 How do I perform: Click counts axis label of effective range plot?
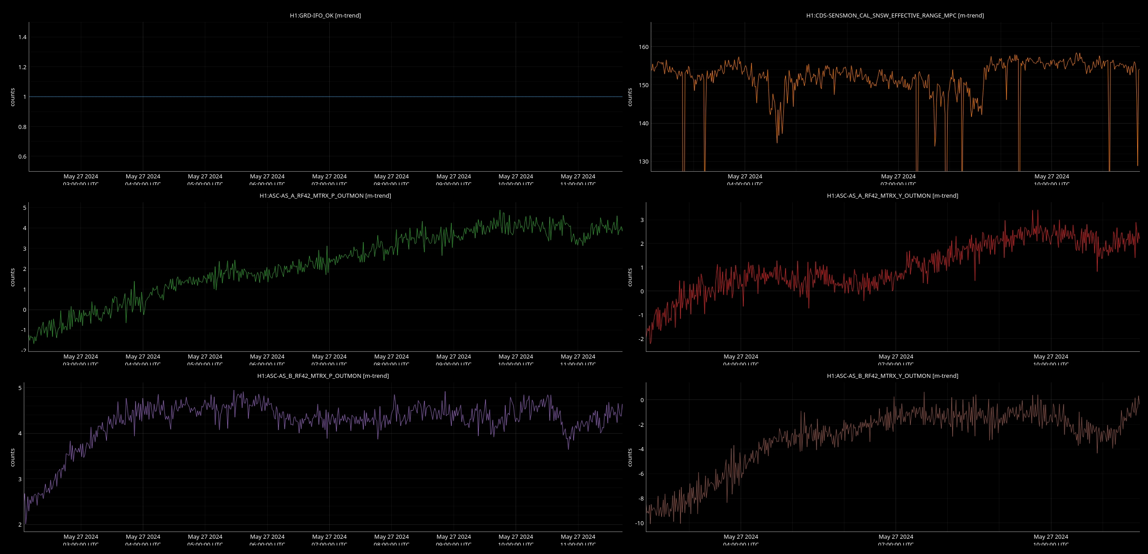tap(630, 97)
